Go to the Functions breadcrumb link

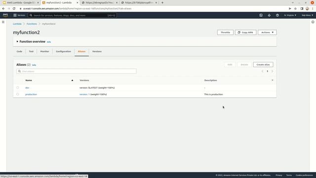click(32, 24)
